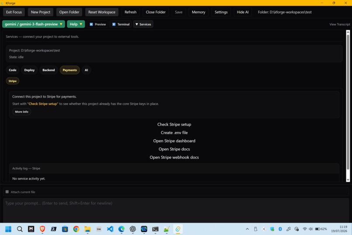Open the Memory button
The image size is (352, 235).
coord(198,12)
